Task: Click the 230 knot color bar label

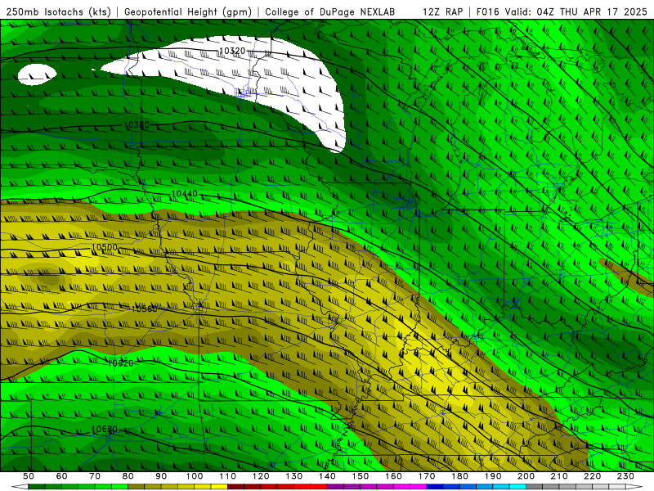Action: (625, 476)
